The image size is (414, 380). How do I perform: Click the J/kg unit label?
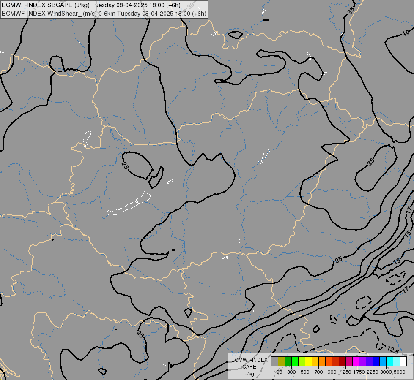point(249,374)
